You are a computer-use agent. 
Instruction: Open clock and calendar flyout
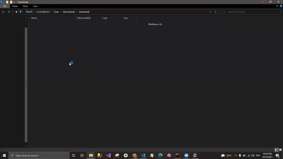coord(267,155)
